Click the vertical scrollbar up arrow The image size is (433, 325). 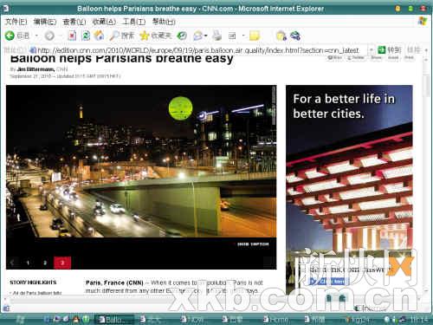427,60
